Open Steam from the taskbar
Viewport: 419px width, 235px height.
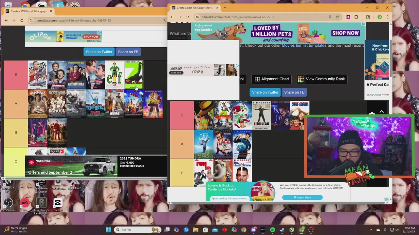[282, 230]
